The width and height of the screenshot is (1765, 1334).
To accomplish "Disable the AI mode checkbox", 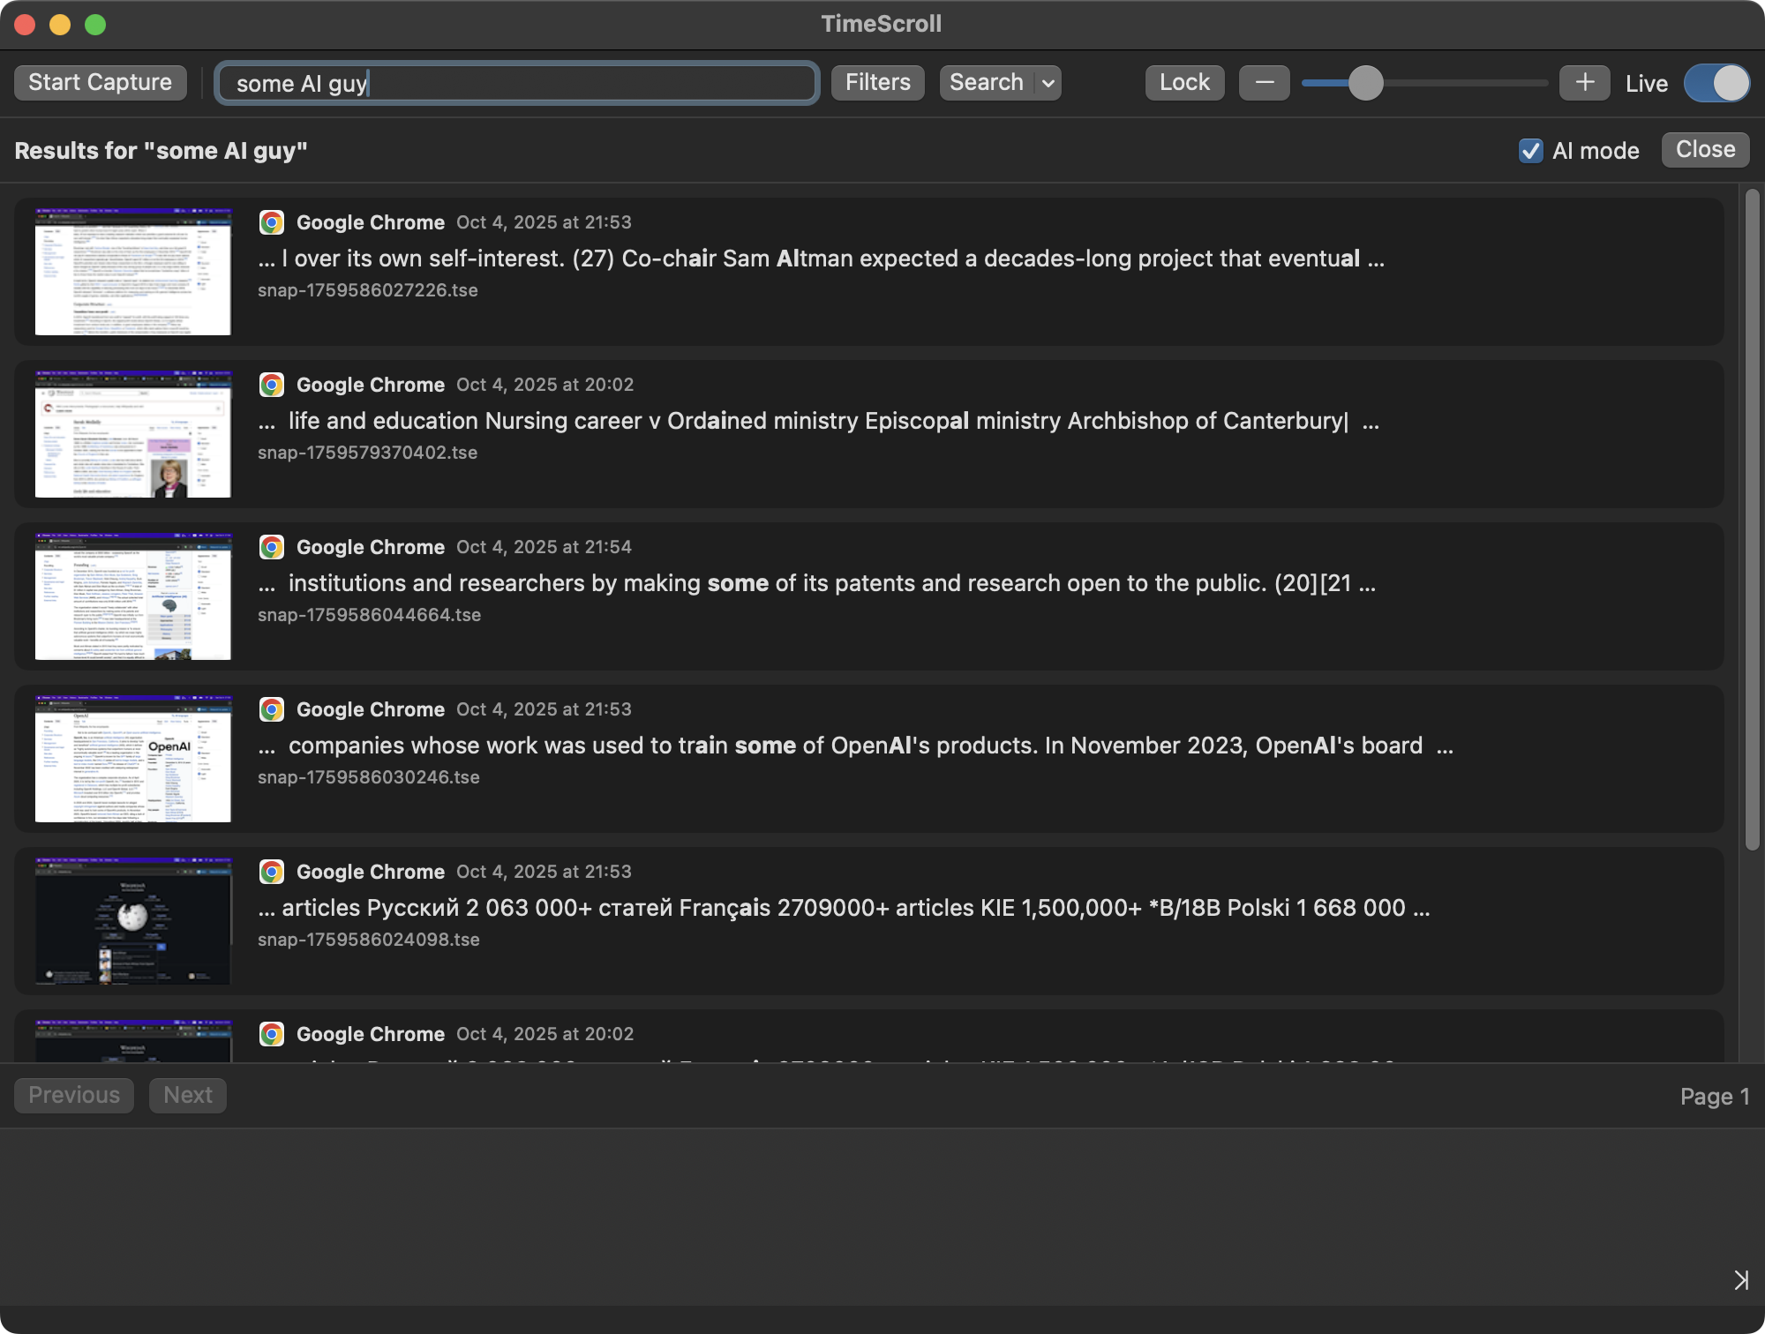I will tap(1531, 151).
